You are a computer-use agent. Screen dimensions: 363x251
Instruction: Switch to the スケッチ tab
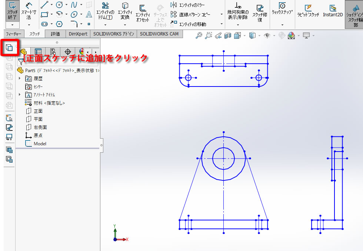coord(35,34)
